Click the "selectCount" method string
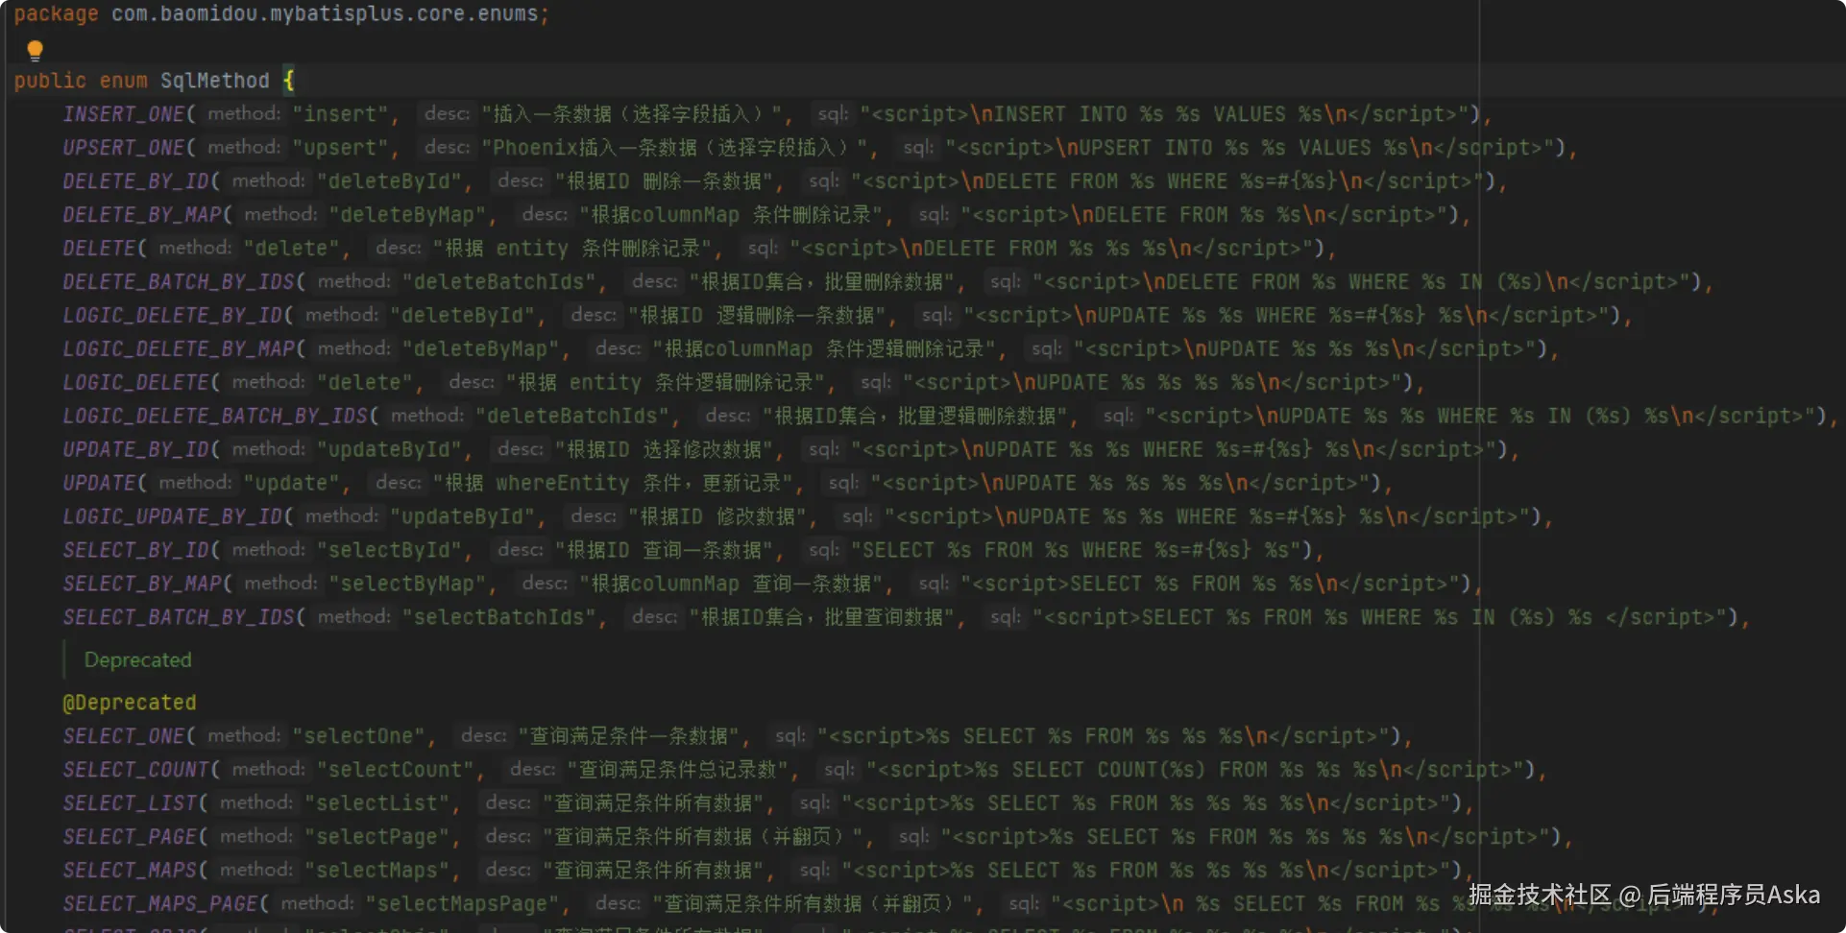The width and height of the screenshot is (1846, 933). 396,770
